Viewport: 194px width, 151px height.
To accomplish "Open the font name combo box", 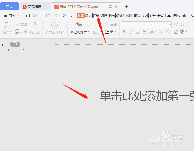I will [x=137, y=25].
